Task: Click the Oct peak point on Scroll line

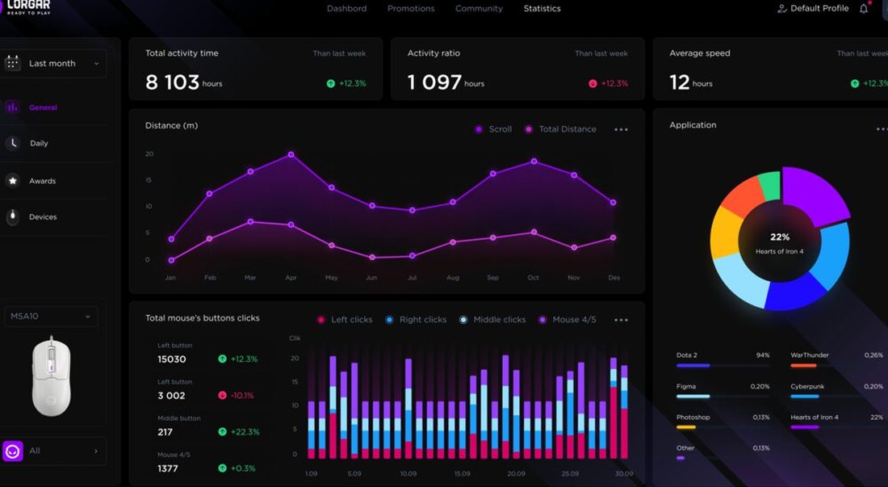Action: tap(534, 162)
